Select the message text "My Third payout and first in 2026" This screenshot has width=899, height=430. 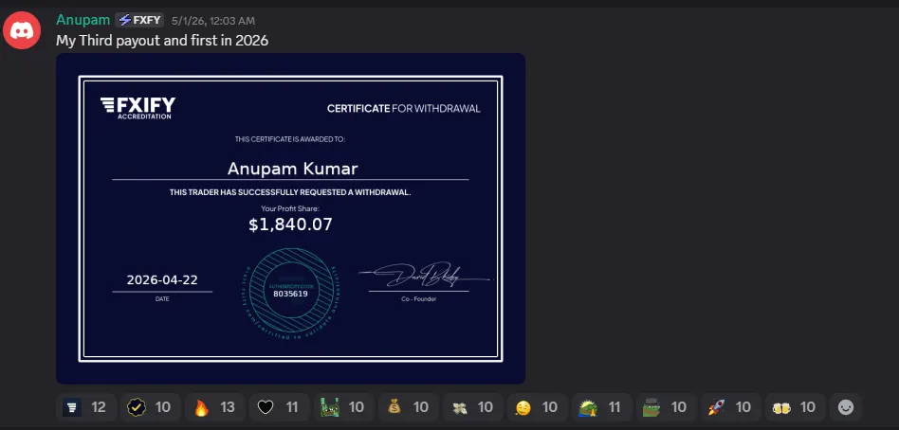(x=162, y=41)
